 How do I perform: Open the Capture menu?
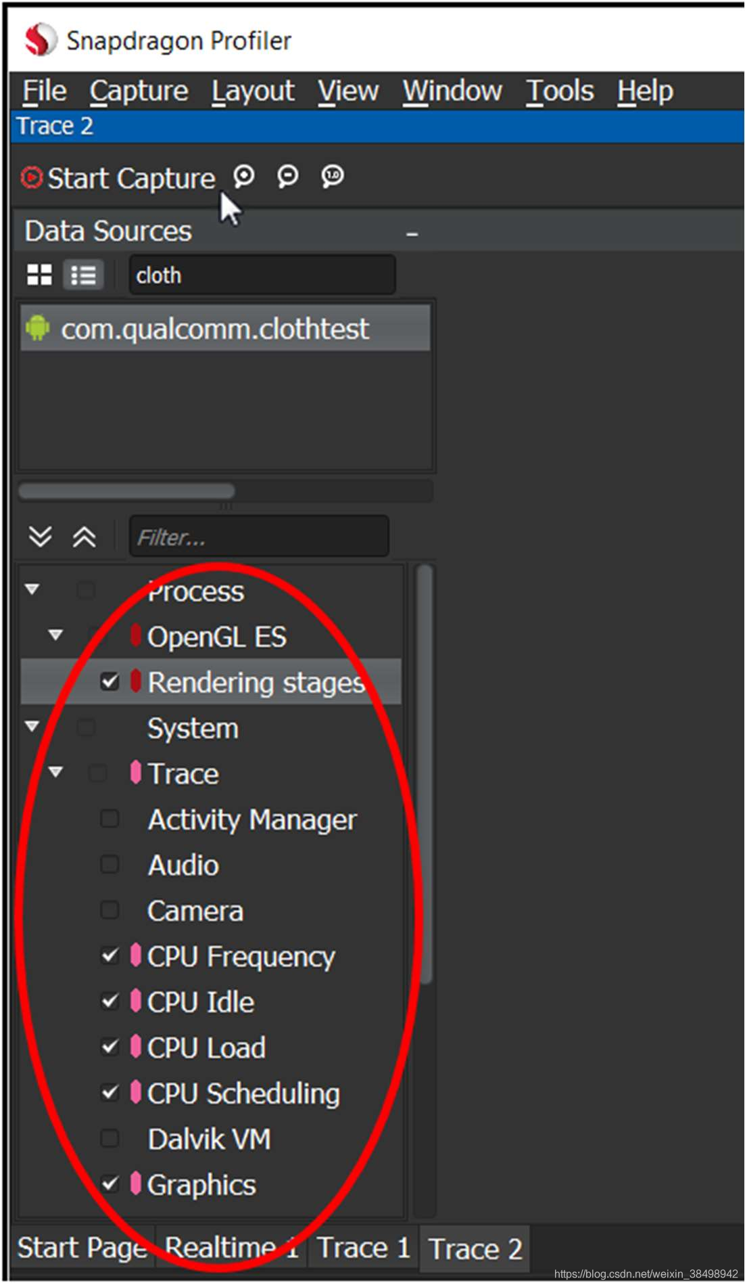[139, 91]
